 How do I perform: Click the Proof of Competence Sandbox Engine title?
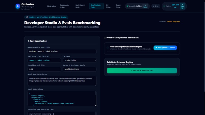click(x=126, y=47)
